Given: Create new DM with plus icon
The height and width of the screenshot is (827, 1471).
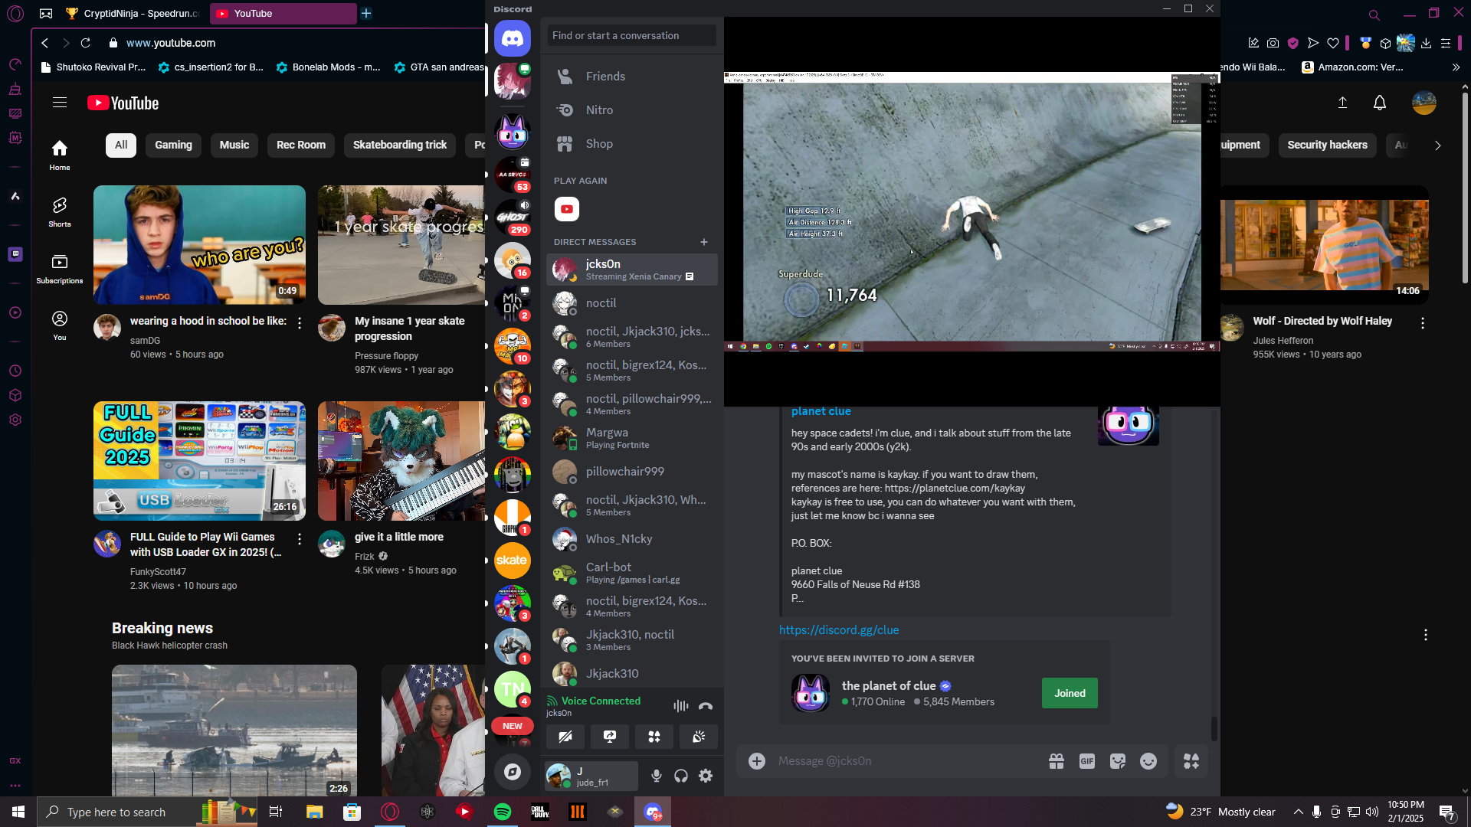Looking at the screenshot, I should pos(704,242).
